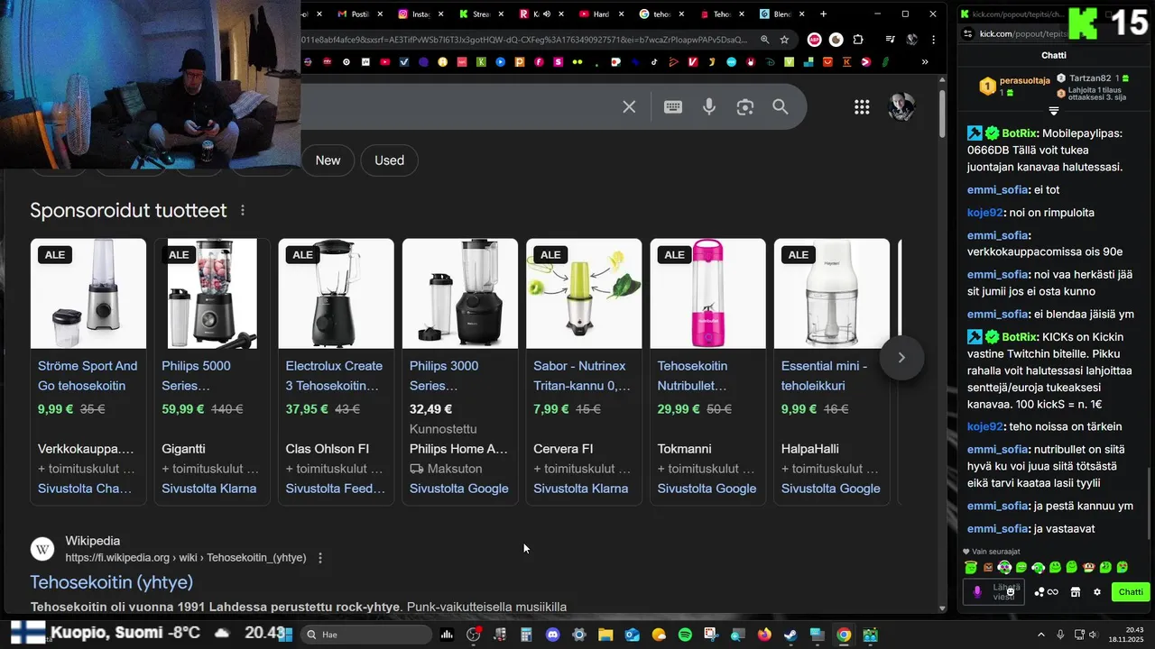Insert the monkey face emote
The width and height of the screenshot is (1155, 649).
1089,568
